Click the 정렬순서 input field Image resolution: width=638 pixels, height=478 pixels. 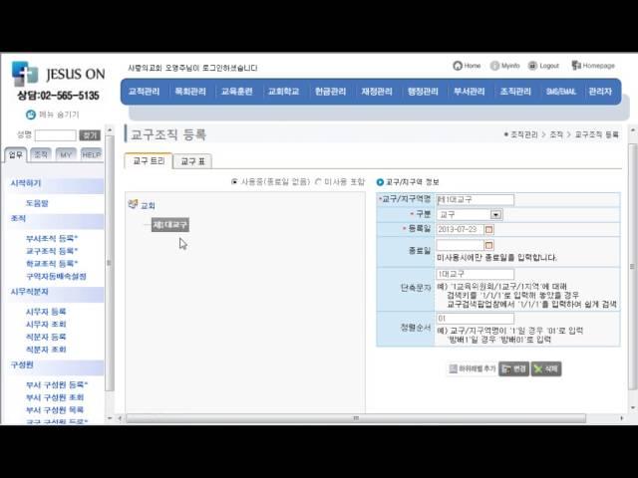tap(475, 319)
